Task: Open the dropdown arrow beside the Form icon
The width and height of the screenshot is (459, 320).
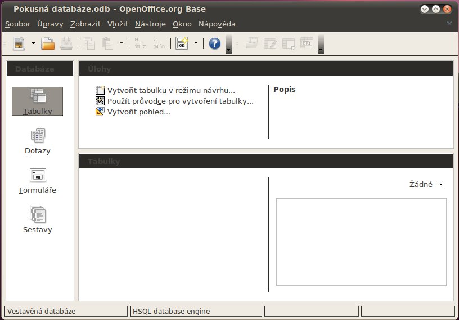Action: (196, 43)
